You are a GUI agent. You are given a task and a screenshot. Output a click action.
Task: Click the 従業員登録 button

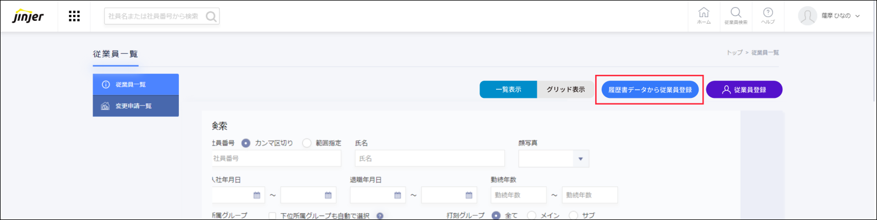pos(744,90)
